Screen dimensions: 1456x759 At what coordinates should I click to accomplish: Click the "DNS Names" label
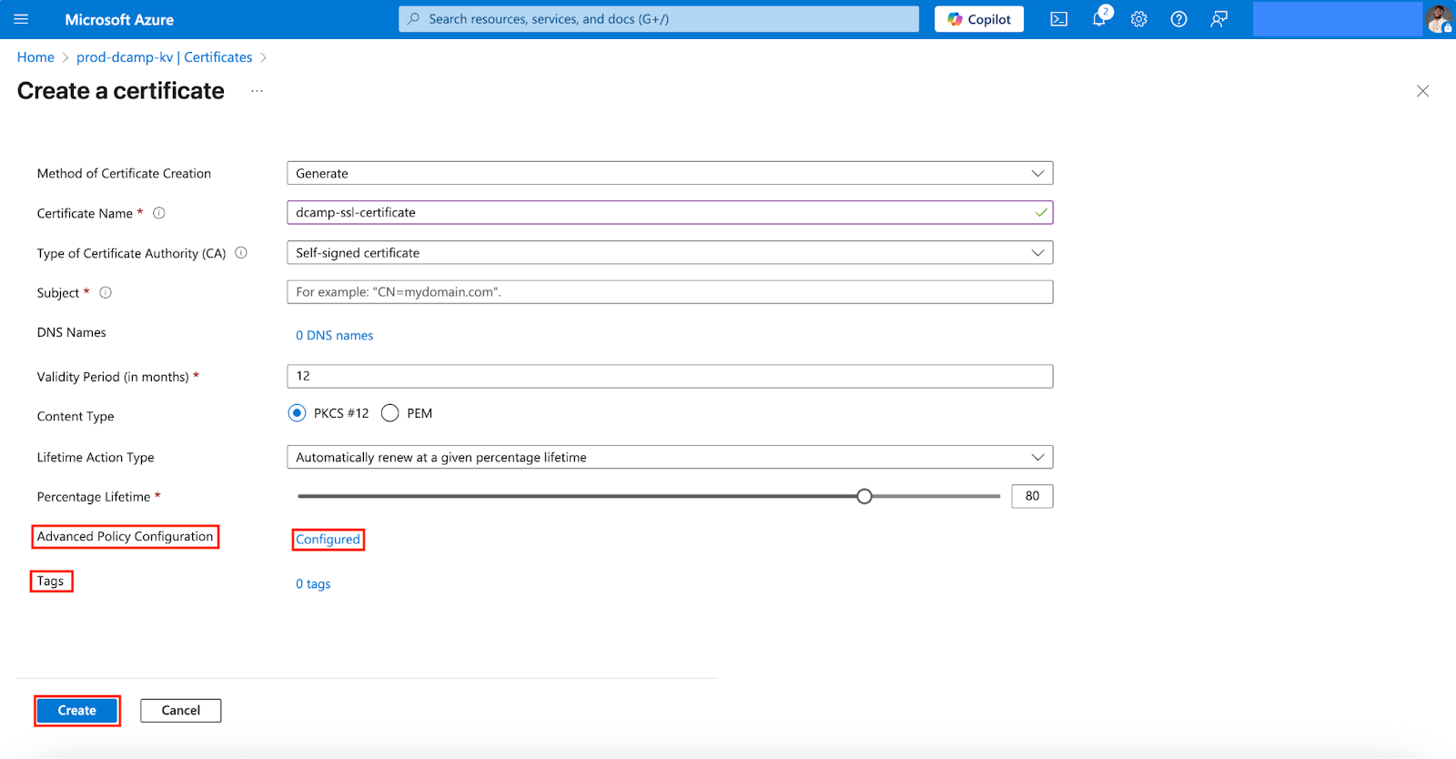[x=72, y=333]
